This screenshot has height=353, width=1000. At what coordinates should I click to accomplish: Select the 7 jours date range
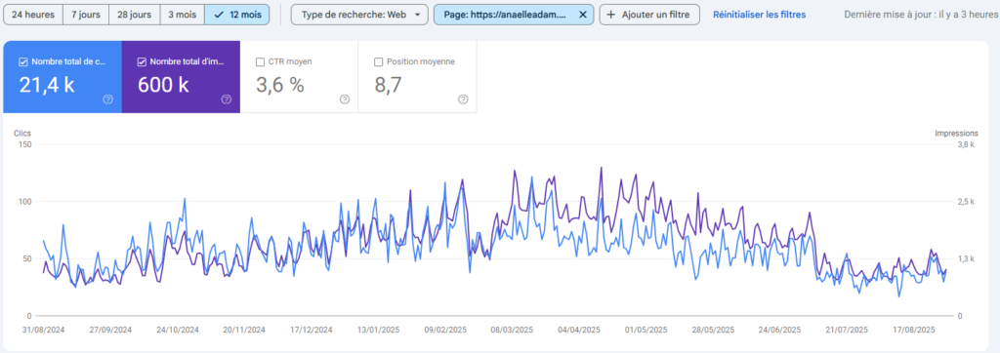86,15
